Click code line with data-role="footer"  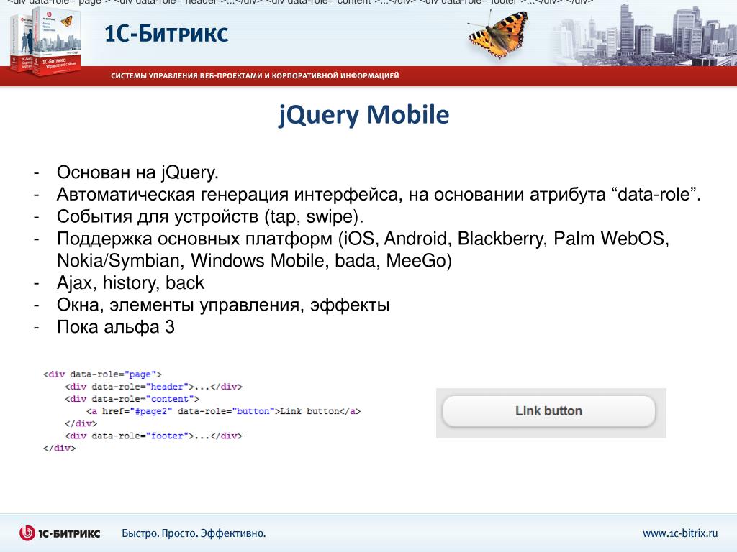coord(154,436)
